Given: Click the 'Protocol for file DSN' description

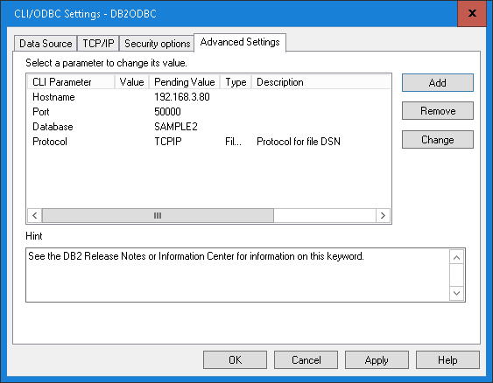Looking at the screenshot, I should (299, 142).
